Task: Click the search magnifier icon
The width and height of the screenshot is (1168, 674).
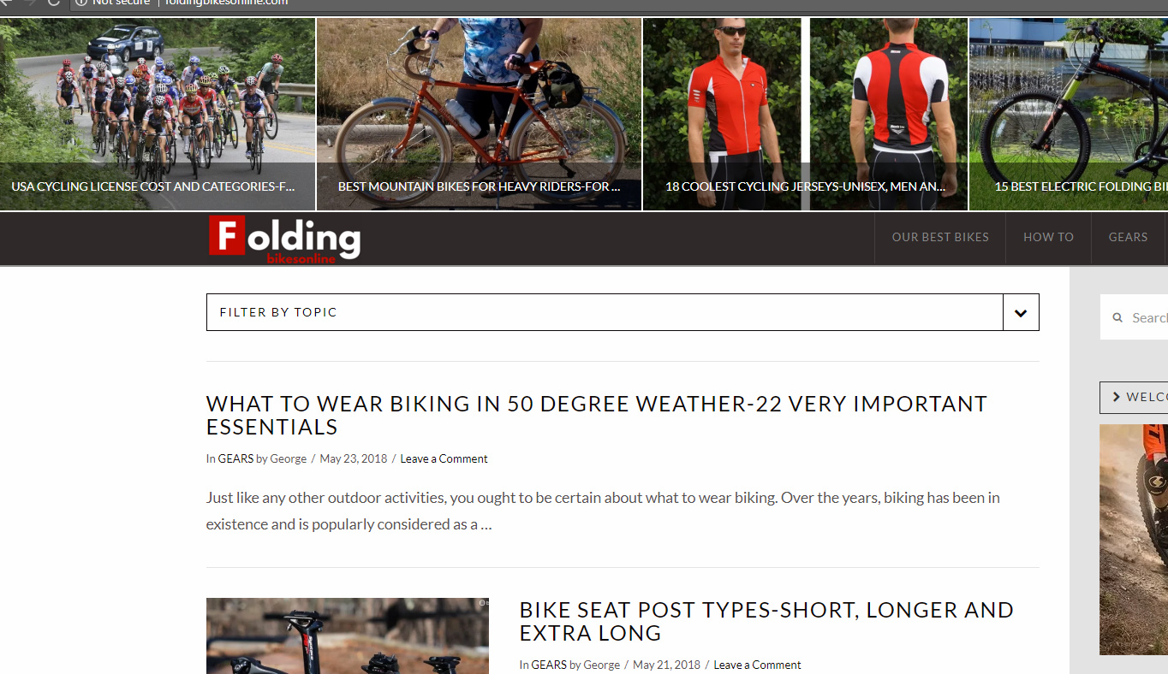Action: 1117,317
